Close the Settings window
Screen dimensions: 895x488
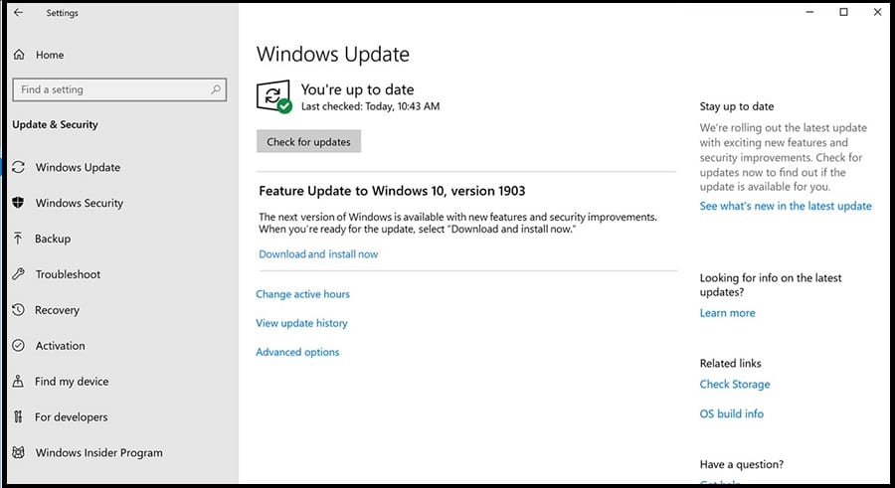pyautogui.click(x=877, y=12)
